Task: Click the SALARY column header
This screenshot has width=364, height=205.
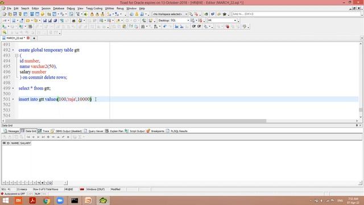Action: coord(25,143)
